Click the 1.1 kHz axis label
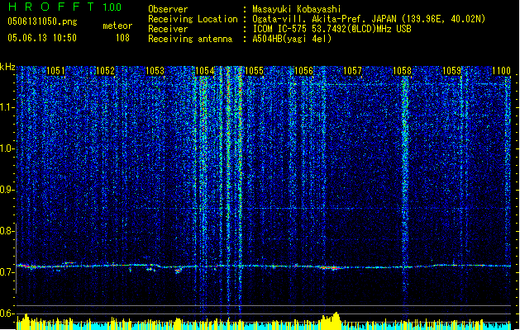This screenshot has width=520, height=330. click(7, 107)
